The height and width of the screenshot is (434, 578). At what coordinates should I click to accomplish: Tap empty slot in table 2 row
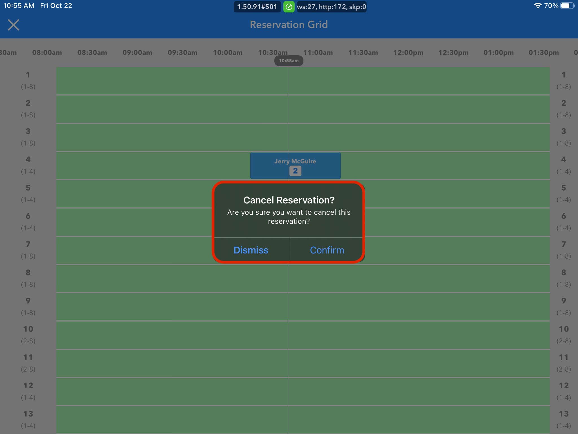coord(169,109)
